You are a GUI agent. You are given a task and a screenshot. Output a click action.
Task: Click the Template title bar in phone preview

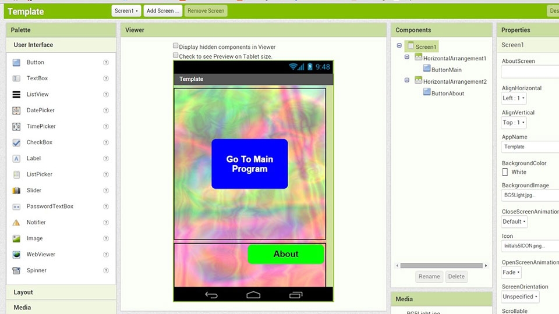253,79
